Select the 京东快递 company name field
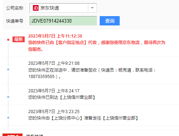Image resolution: width=179 pixels, height=136 pixels. pos(63,8)
